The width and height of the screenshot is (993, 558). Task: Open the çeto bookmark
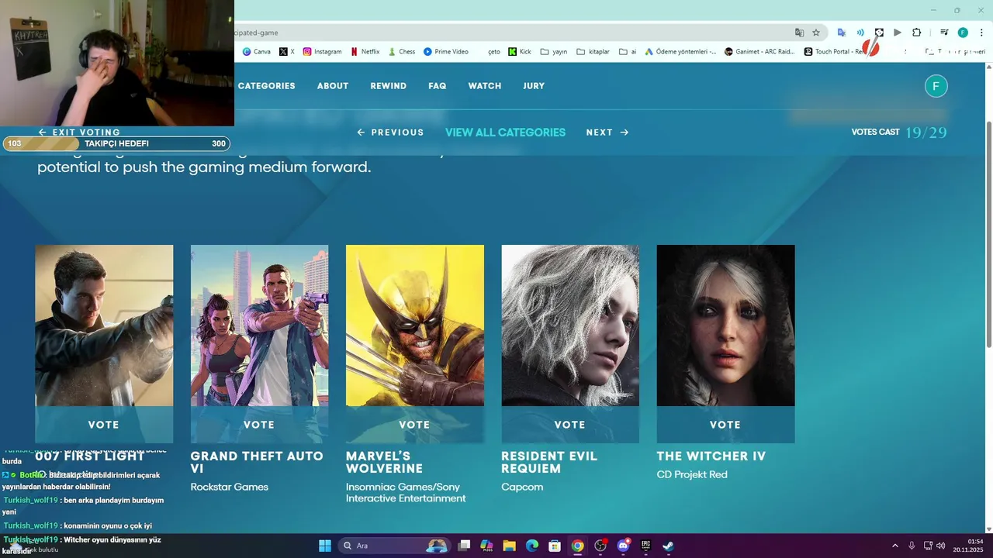[x=494, y=52]
